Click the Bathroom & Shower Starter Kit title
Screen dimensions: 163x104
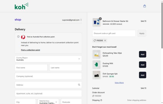[x=115, y=21]
